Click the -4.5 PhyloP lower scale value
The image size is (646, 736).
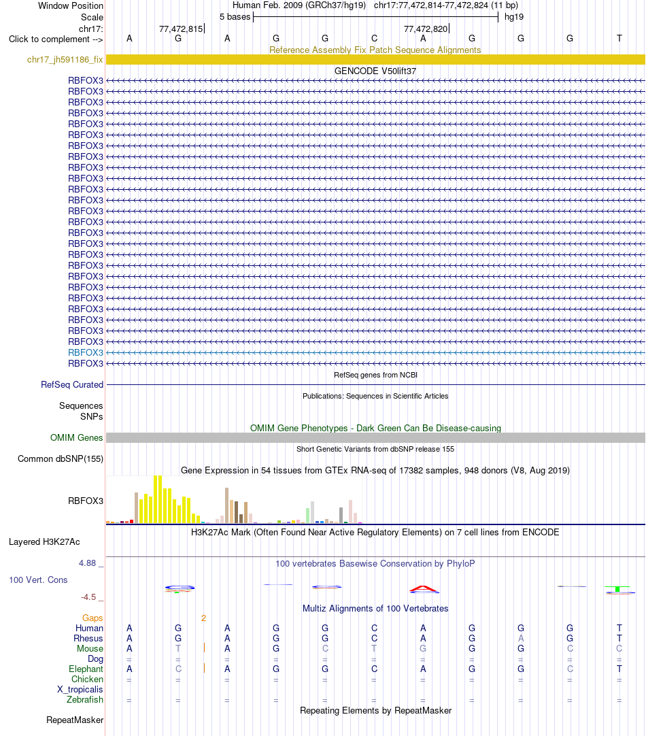pos(88,597)
